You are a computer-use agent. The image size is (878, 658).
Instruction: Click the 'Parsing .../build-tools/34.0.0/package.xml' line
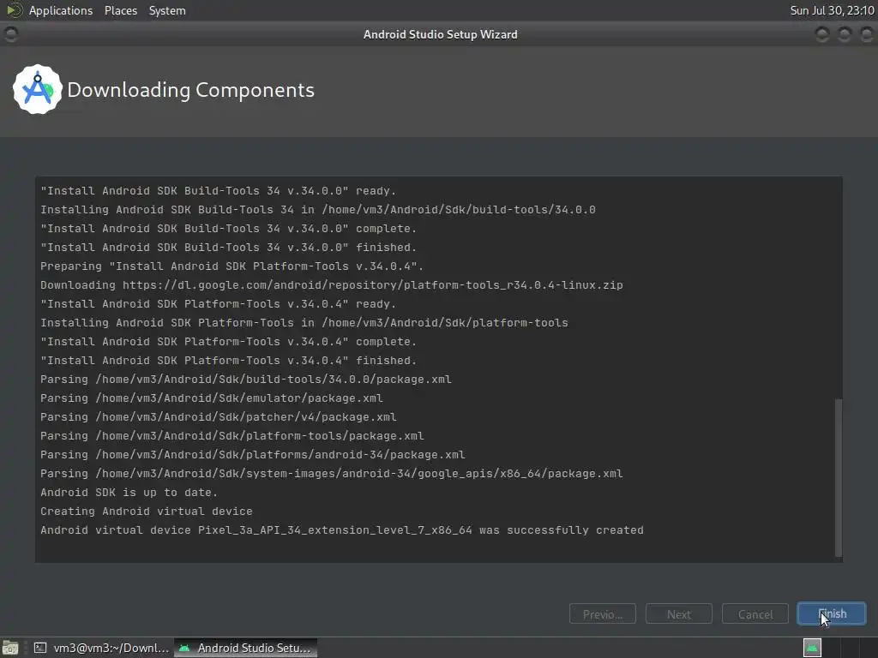tap(246, 380)
